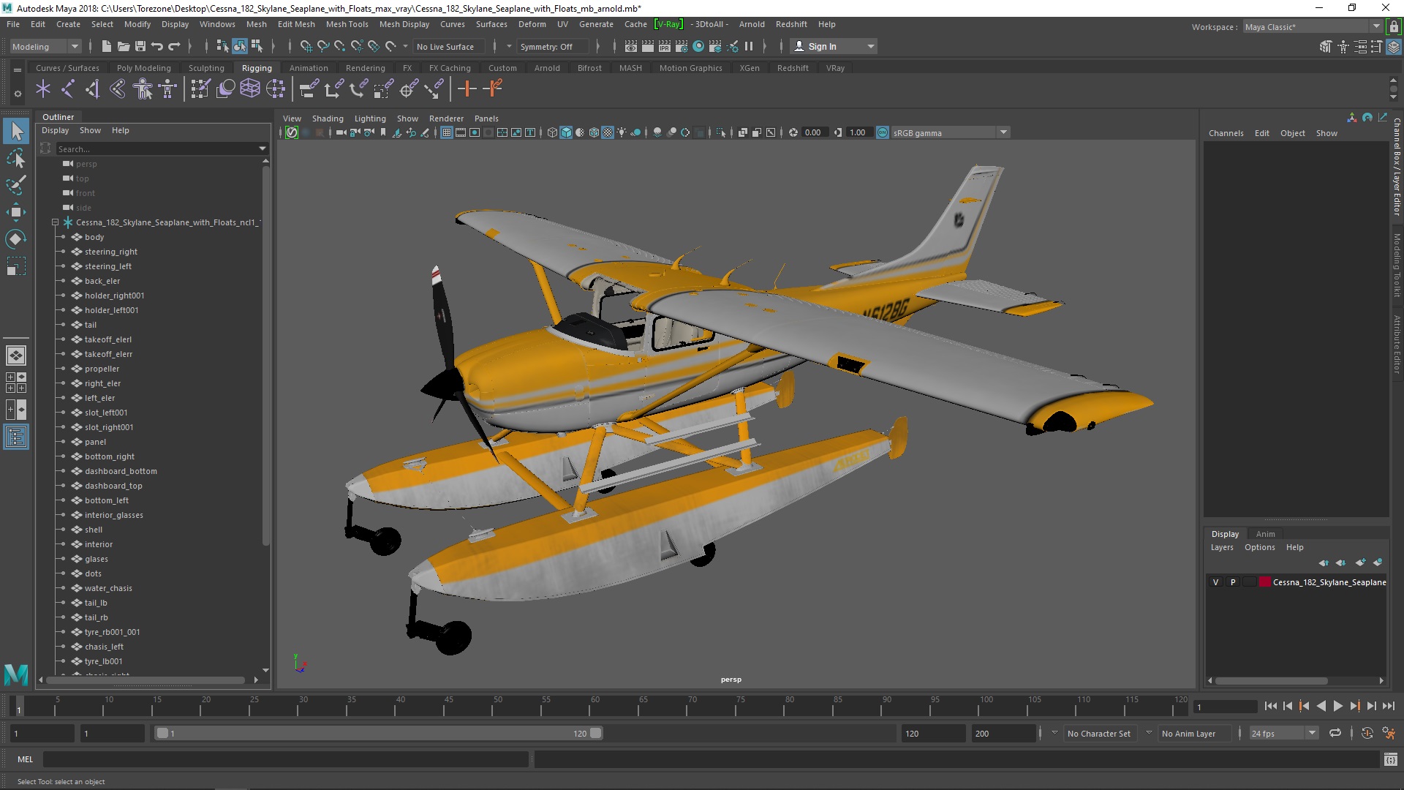The width and height of the screenshot is (1404, 790).
Task: Click the red color swatch of Cessna layer
Action: 1264,582
